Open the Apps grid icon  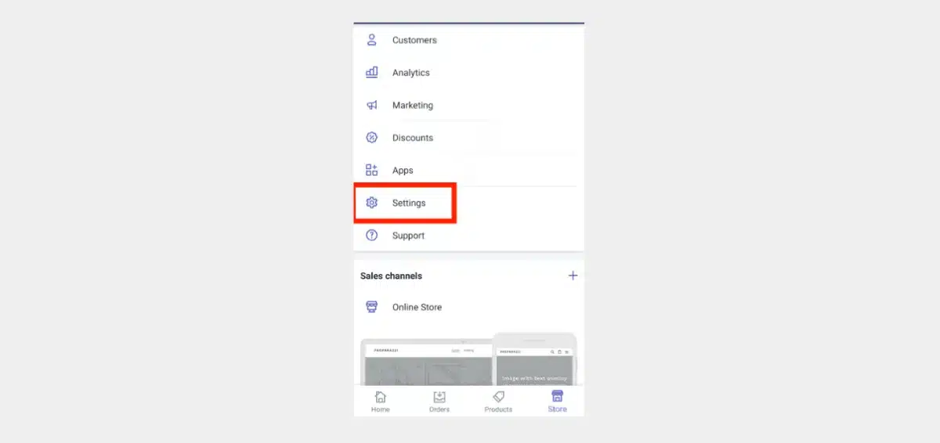[x=371, y=170]
